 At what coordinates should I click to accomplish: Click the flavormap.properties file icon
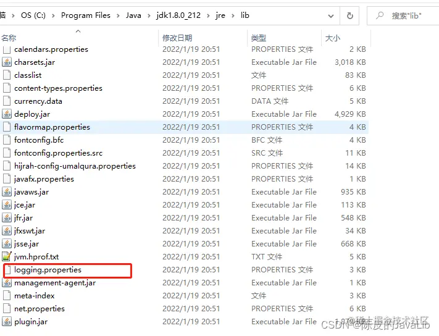(x=7, y=127)
